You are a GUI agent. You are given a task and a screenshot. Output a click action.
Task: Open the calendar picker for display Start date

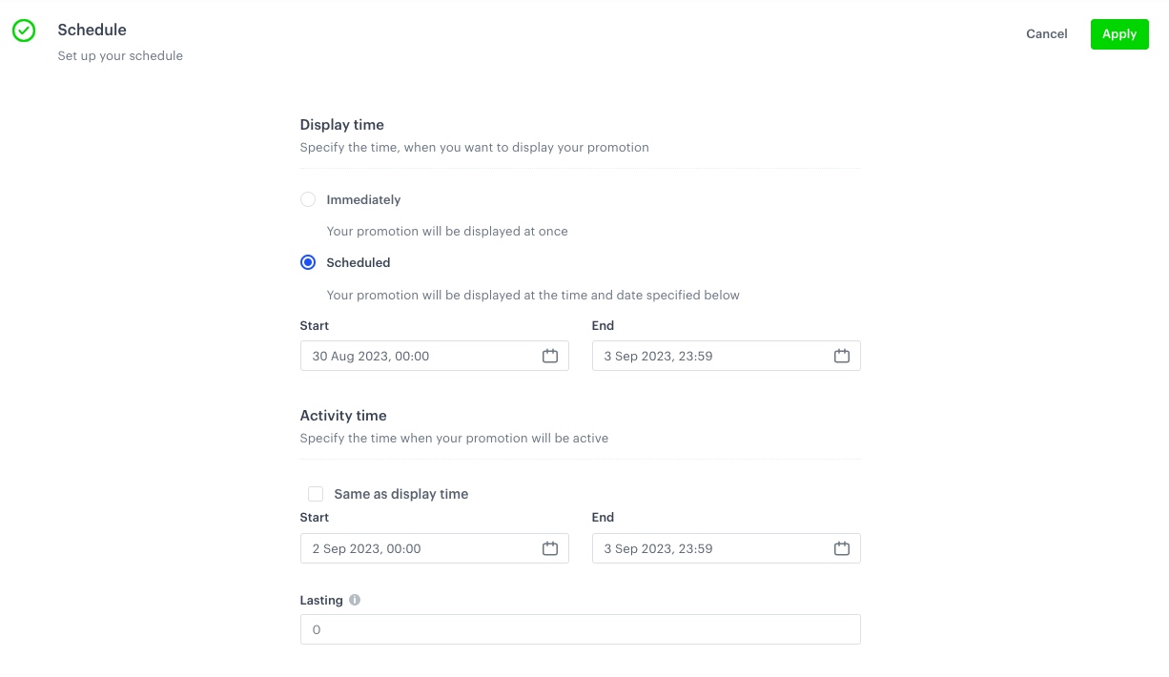(550, 356)
